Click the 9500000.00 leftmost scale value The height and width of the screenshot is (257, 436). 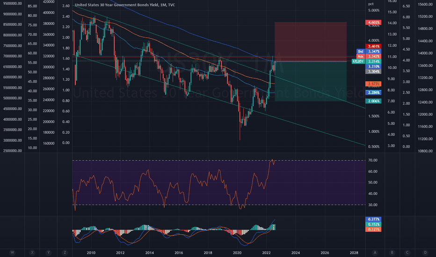click(12, 4)
